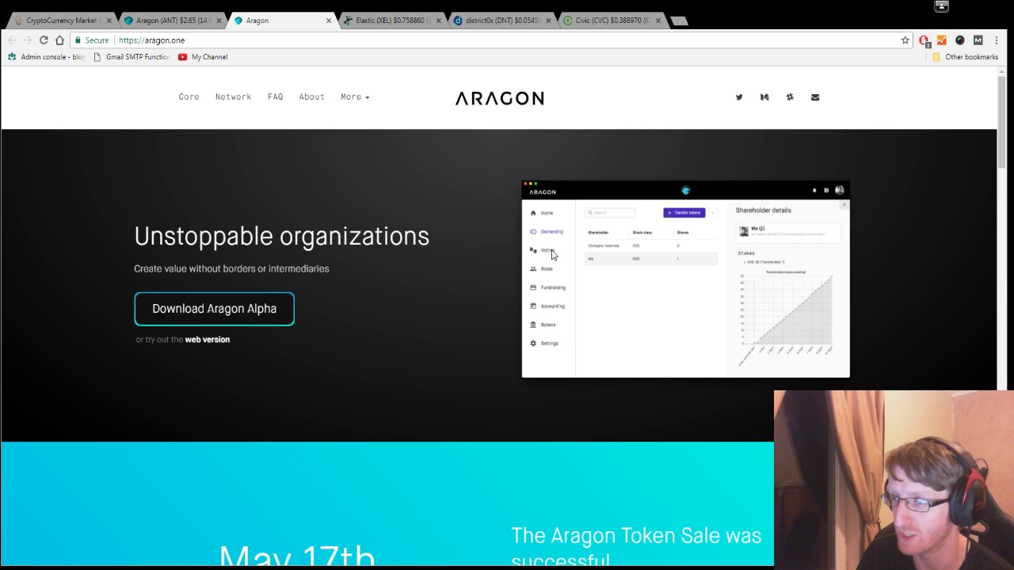The image size is (1014, 570).
Task: Expand the More dropdown menu
Action: tap(355, 97)
